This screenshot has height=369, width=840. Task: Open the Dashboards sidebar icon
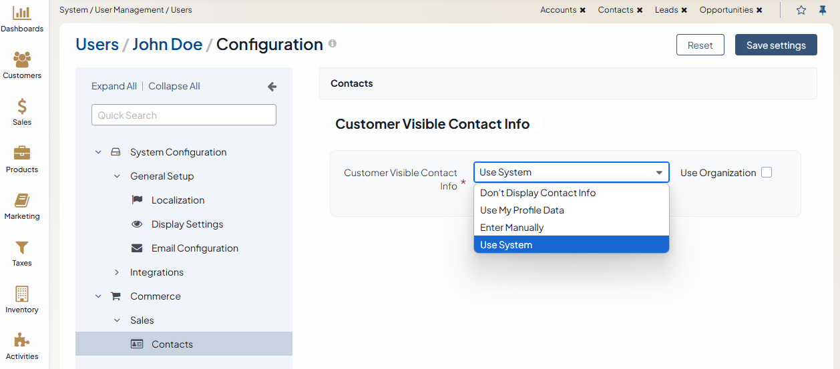coord(22,13)
